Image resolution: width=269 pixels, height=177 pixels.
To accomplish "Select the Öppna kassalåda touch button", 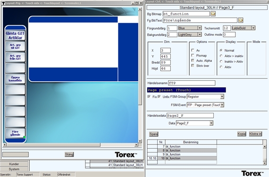I will pos(15,79).
